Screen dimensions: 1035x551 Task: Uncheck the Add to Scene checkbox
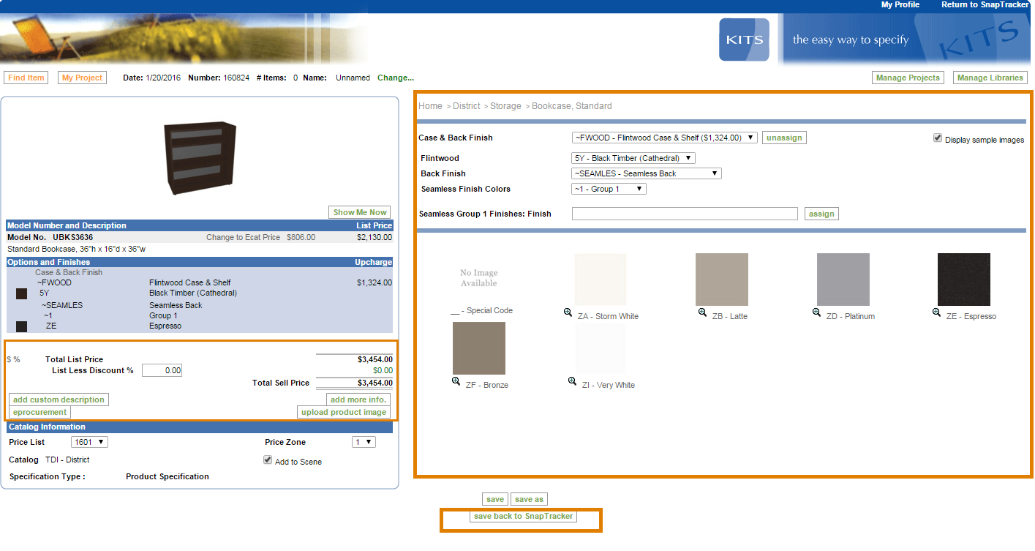[268, 460]
